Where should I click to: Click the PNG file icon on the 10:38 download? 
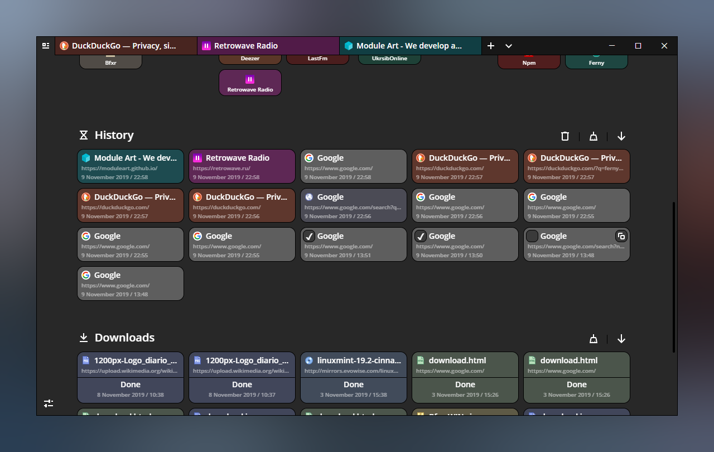86,360
